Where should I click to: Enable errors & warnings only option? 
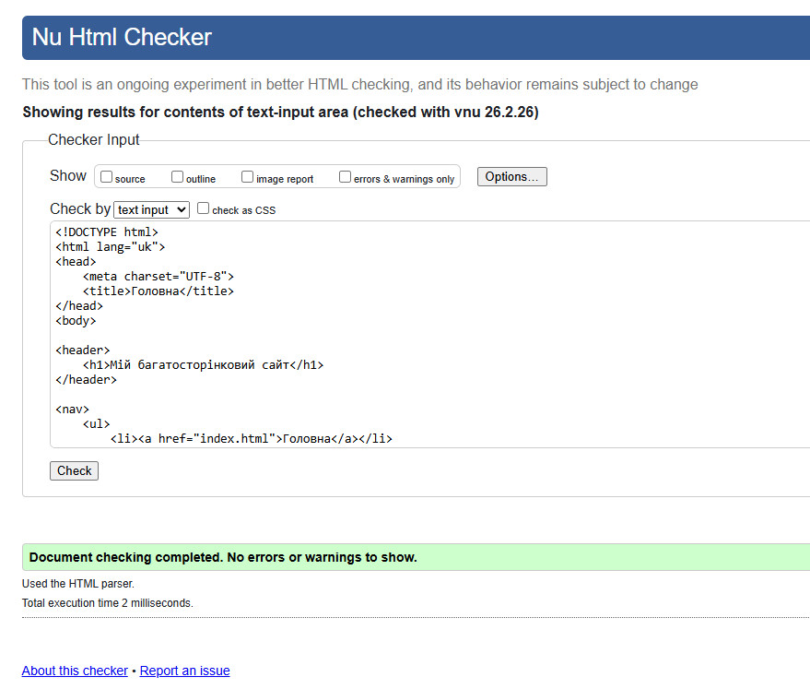[346, 177]
